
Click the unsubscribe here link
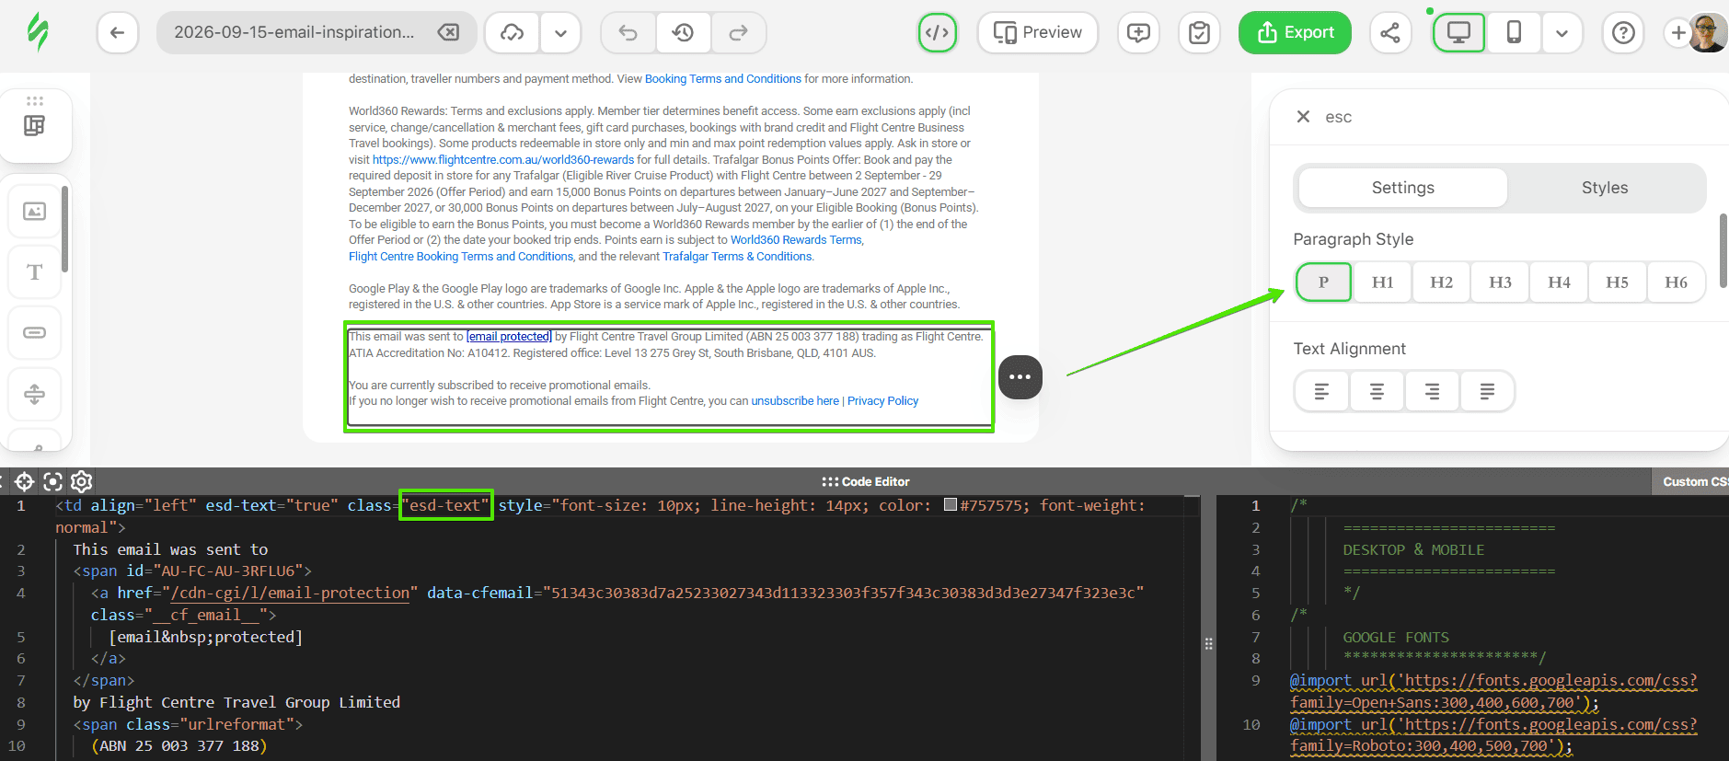point(795,401)
